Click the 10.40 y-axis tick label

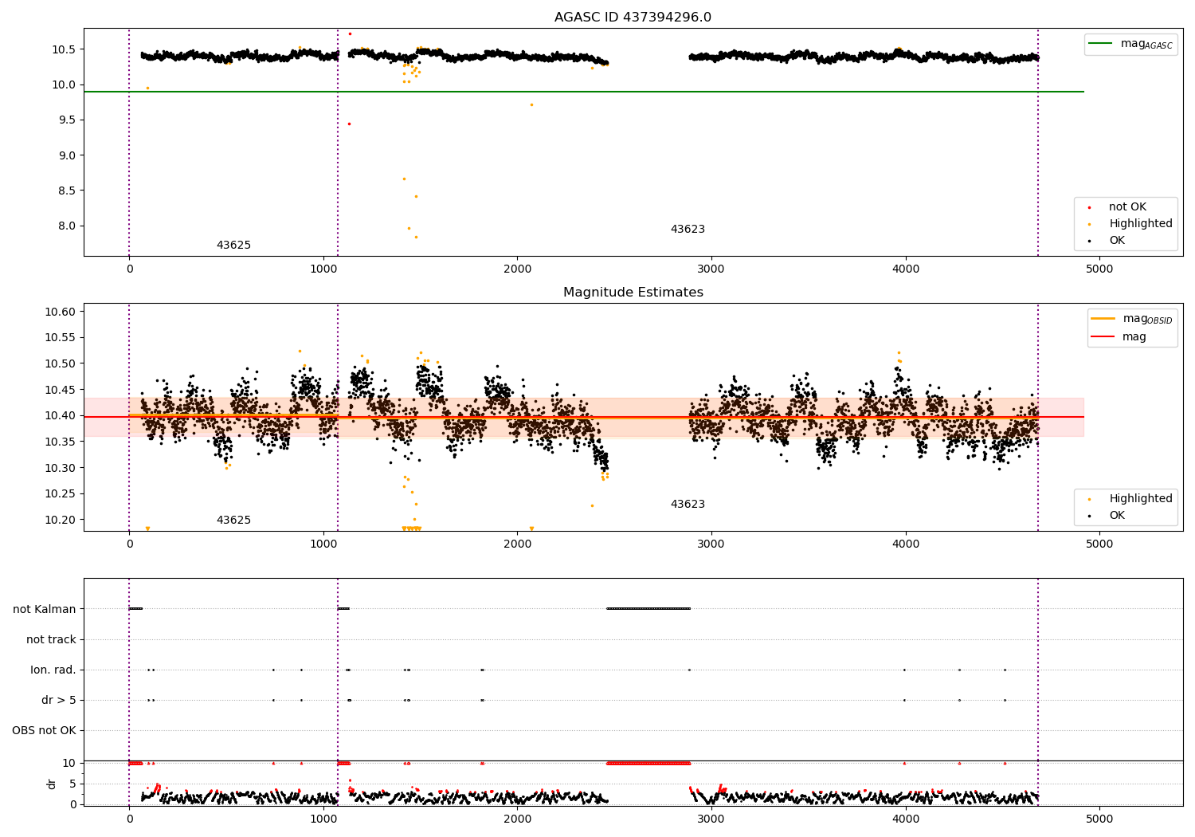61,415
